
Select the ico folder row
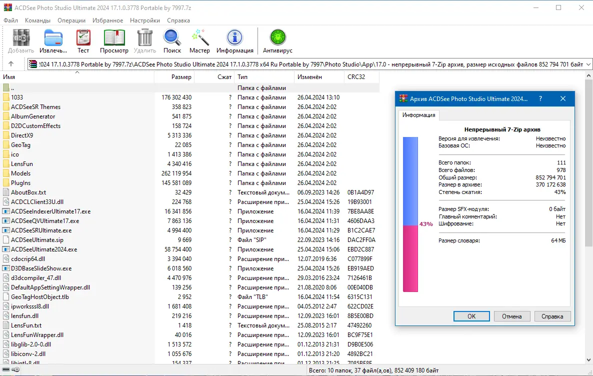(190, 154)
